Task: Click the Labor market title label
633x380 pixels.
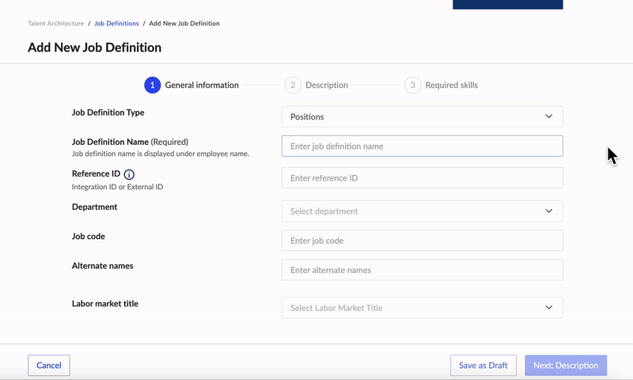Action: click(x=105, y=304)
